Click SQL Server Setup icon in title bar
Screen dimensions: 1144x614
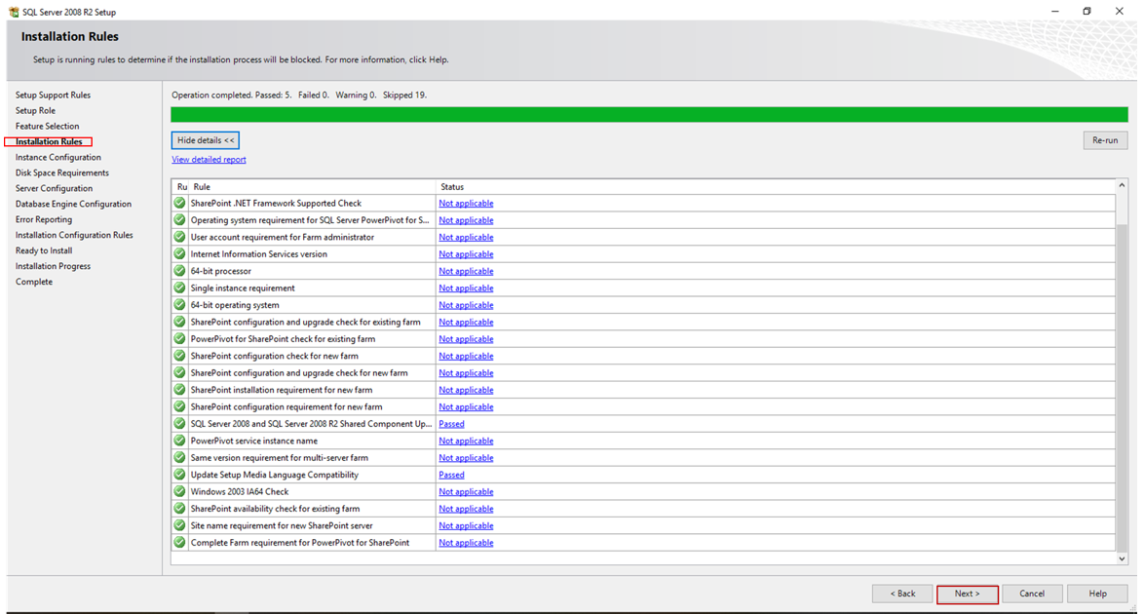click(13, 12)
